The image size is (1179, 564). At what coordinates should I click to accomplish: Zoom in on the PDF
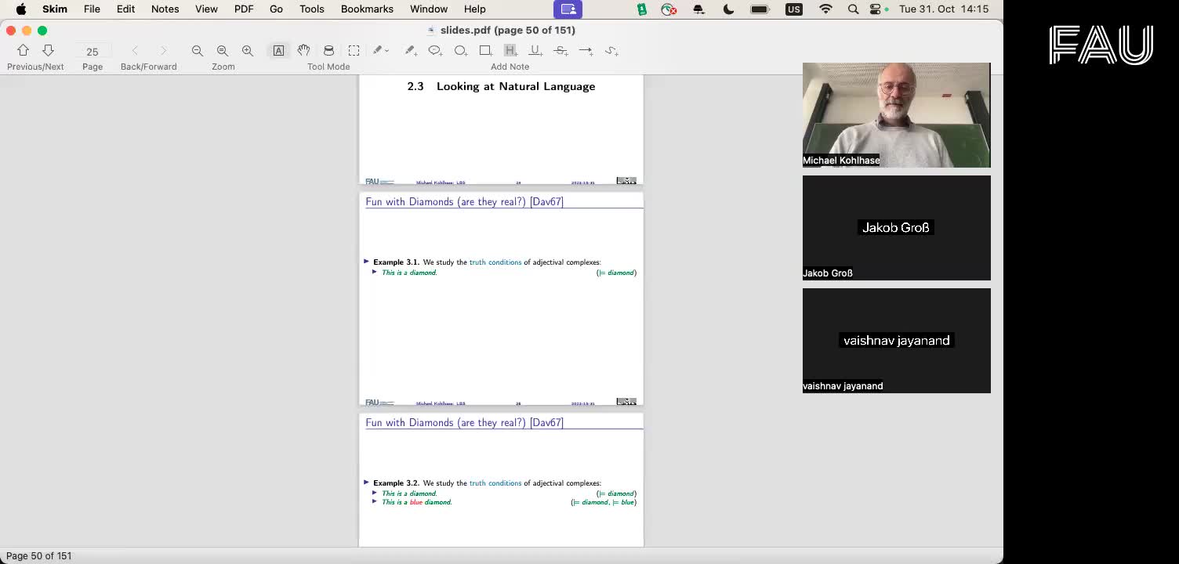click(x=248, y=50)
